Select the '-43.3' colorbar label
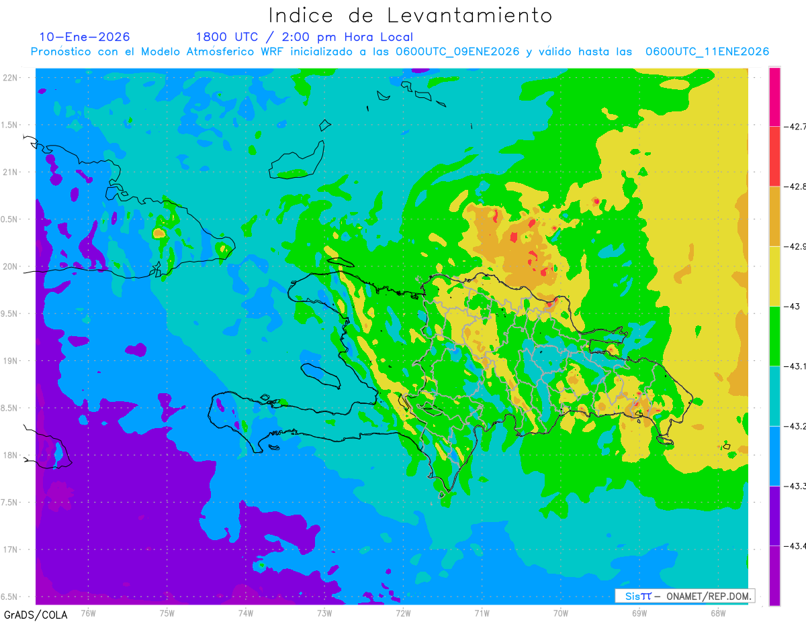Screen dimensions: 806x622 (x=795, y=486)
